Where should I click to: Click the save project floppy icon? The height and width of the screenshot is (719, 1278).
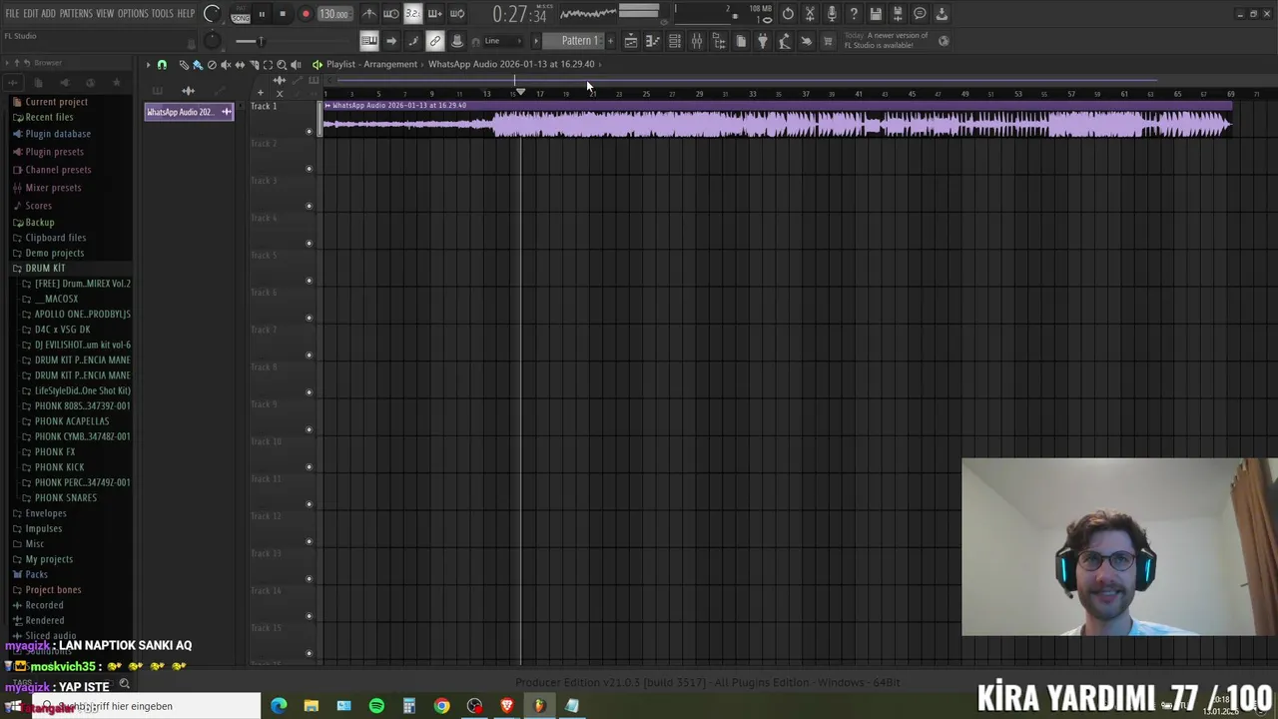coord(876,14)
